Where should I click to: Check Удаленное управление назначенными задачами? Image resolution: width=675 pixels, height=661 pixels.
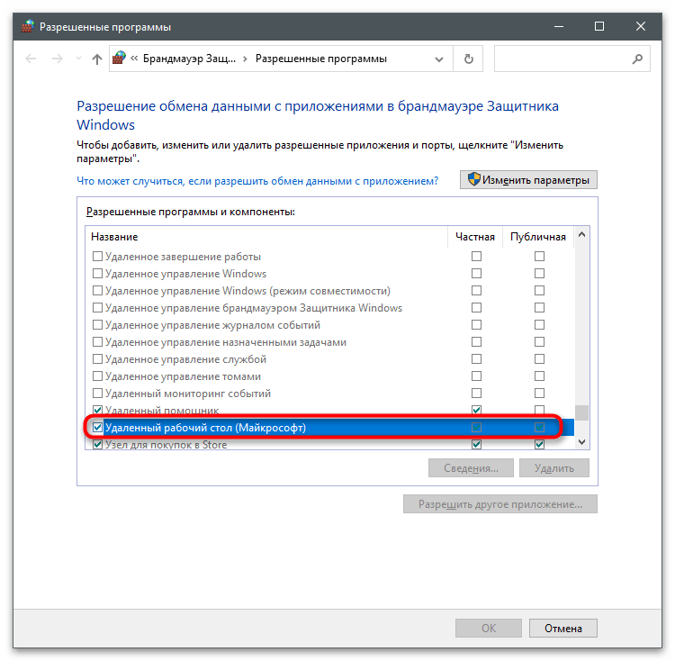[x=98, y=342]
